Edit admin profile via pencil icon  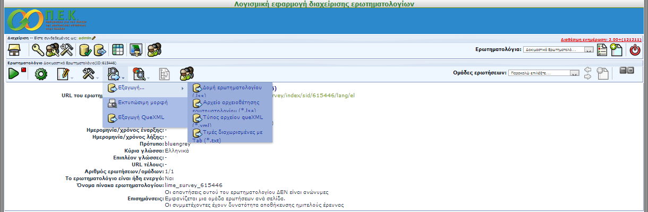click(x=94, y=38)
